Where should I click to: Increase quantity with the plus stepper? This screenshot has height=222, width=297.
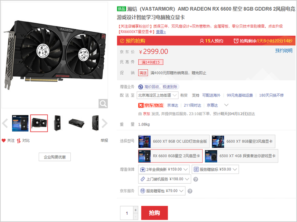(x=135, y=210)
